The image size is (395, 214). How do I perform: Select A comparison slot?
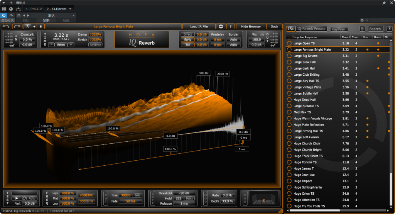(x=27, y=27)
